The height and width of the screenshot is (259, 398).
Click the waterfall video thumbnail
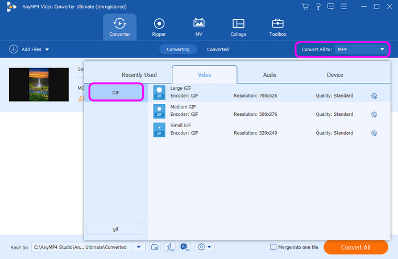point(39,85)
